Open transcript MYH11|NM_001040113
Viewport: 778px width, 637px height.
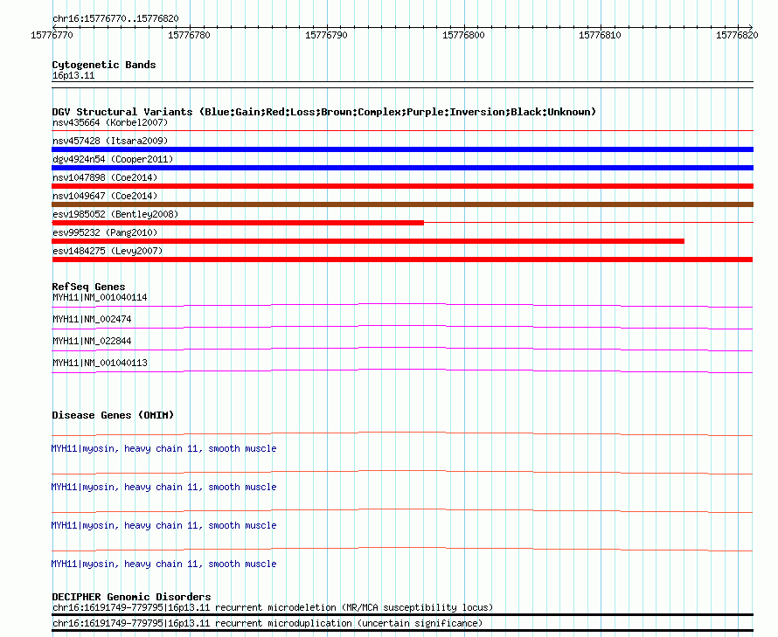(x=100, y=364)
